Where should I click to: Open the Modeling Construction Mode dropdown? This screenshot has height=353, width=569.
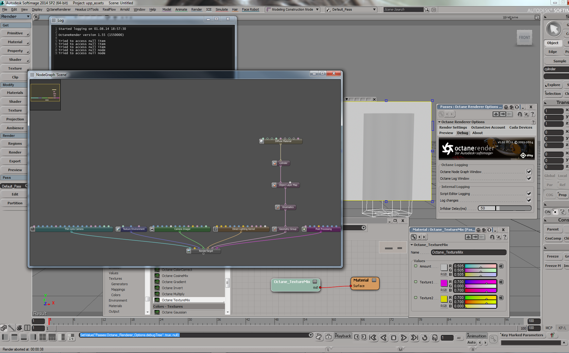[293, 10]
